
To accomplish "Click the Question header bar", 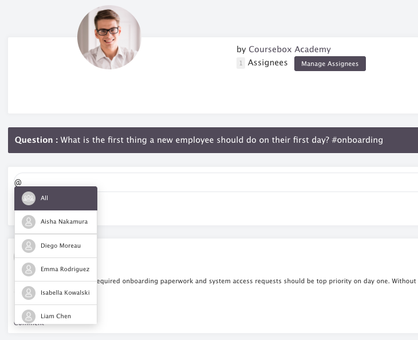I will click(213, 140).
